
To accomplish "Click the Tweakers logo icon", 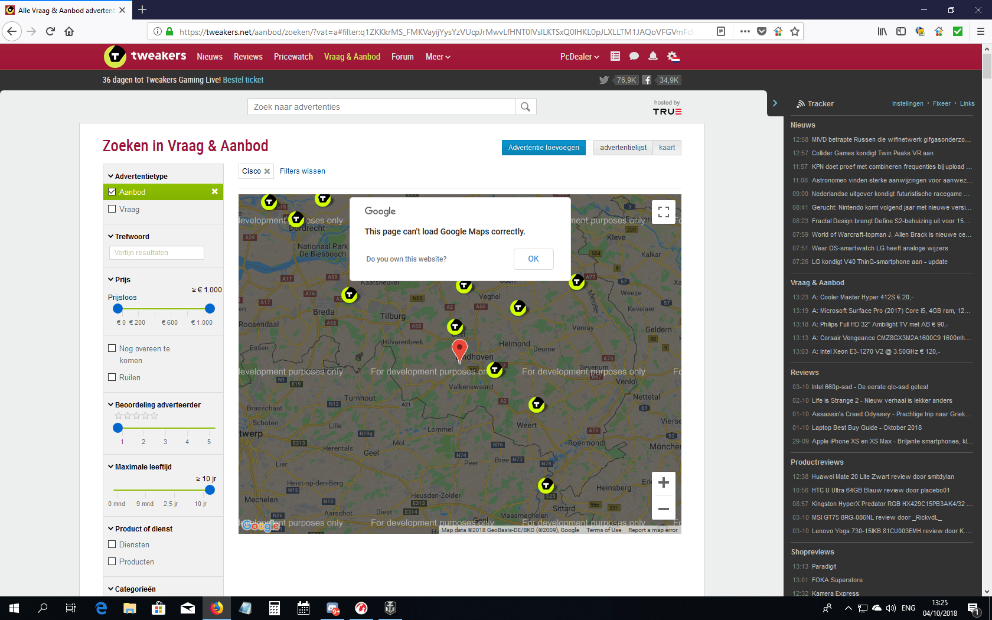I will point(115,56).
